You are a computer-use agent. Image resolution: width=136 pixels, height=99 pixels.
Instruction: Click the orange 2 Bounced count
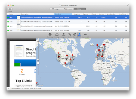22,71
